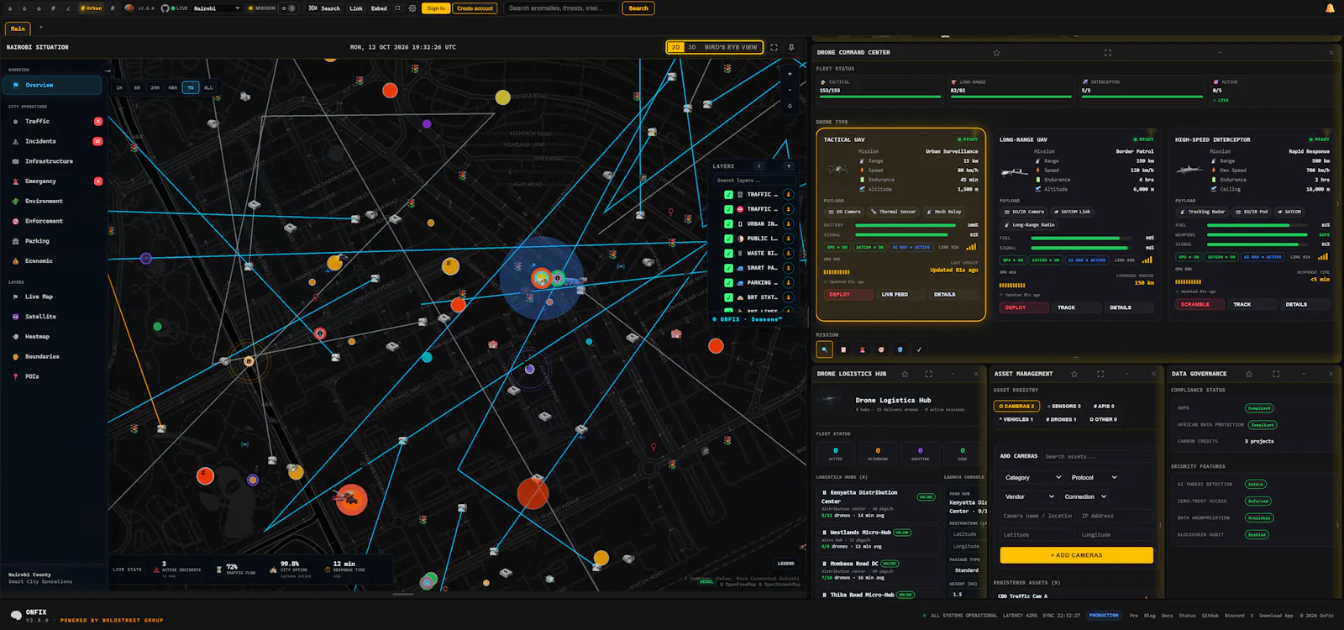Pin the Nairobi Situation map panel

791,47
